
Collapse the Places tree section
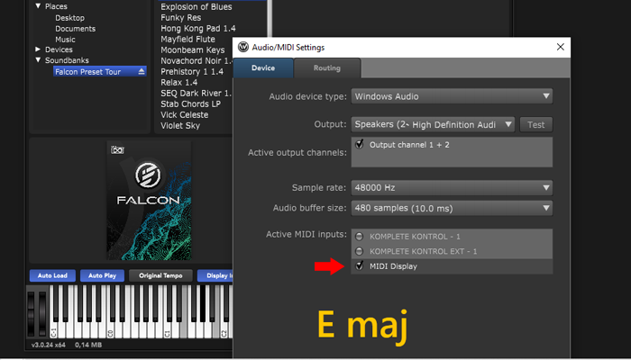(38, 6)
